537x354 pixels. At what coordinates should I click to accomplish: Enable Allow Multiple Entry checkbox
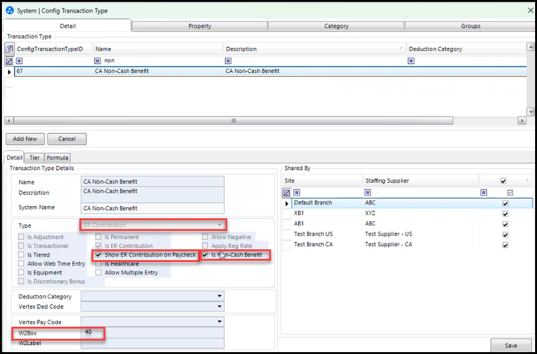tap(98, 273)
